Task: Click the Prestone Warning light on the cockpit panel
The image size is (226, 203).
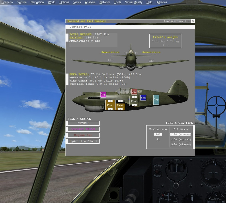Action: tap(157, 171)
